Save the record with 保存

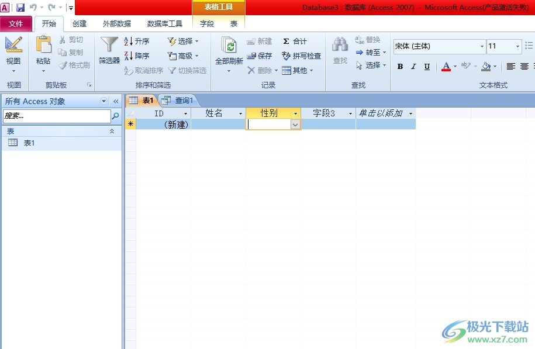[259, 56]
